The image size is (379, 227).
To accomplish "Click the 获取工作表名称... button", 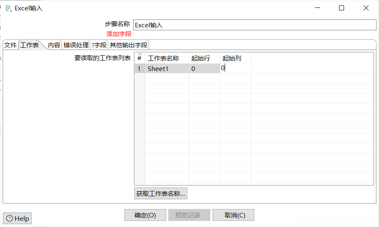I will tap(161, 193).
